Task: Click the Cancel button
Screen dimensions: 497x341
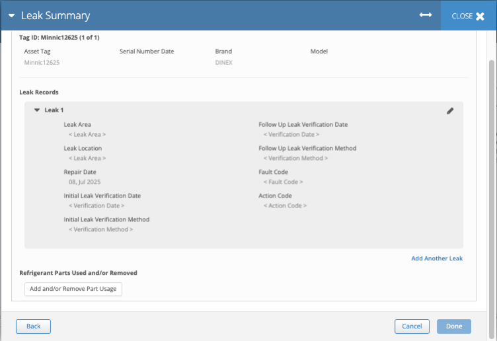Action: pos(412,326)
